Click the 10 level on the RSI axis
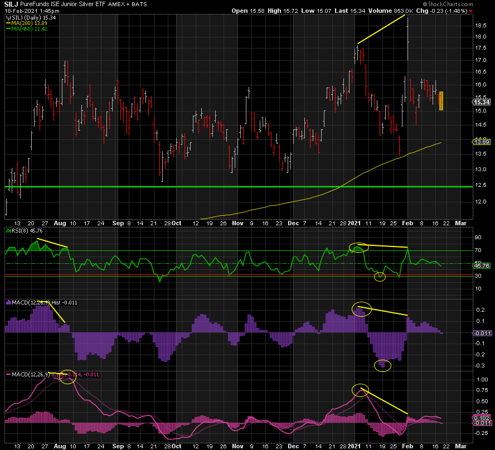This screenshot has height=450, width=495. pos(478,289)
